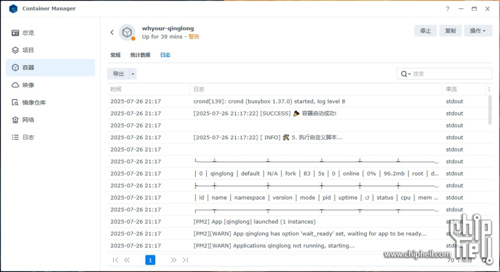Open the 日志 list icon in sidebar
The height and width of the screenshot is (272, 500).
click(x=15, y=137)
